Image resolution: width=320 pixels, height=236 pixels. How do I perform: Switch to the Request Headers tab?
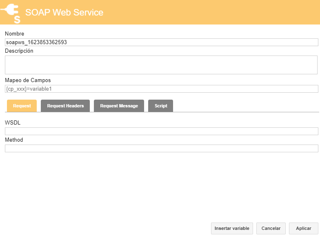[65, 106]
